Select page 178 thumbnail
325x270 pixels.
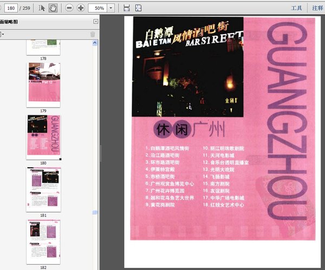coord(43,48)
